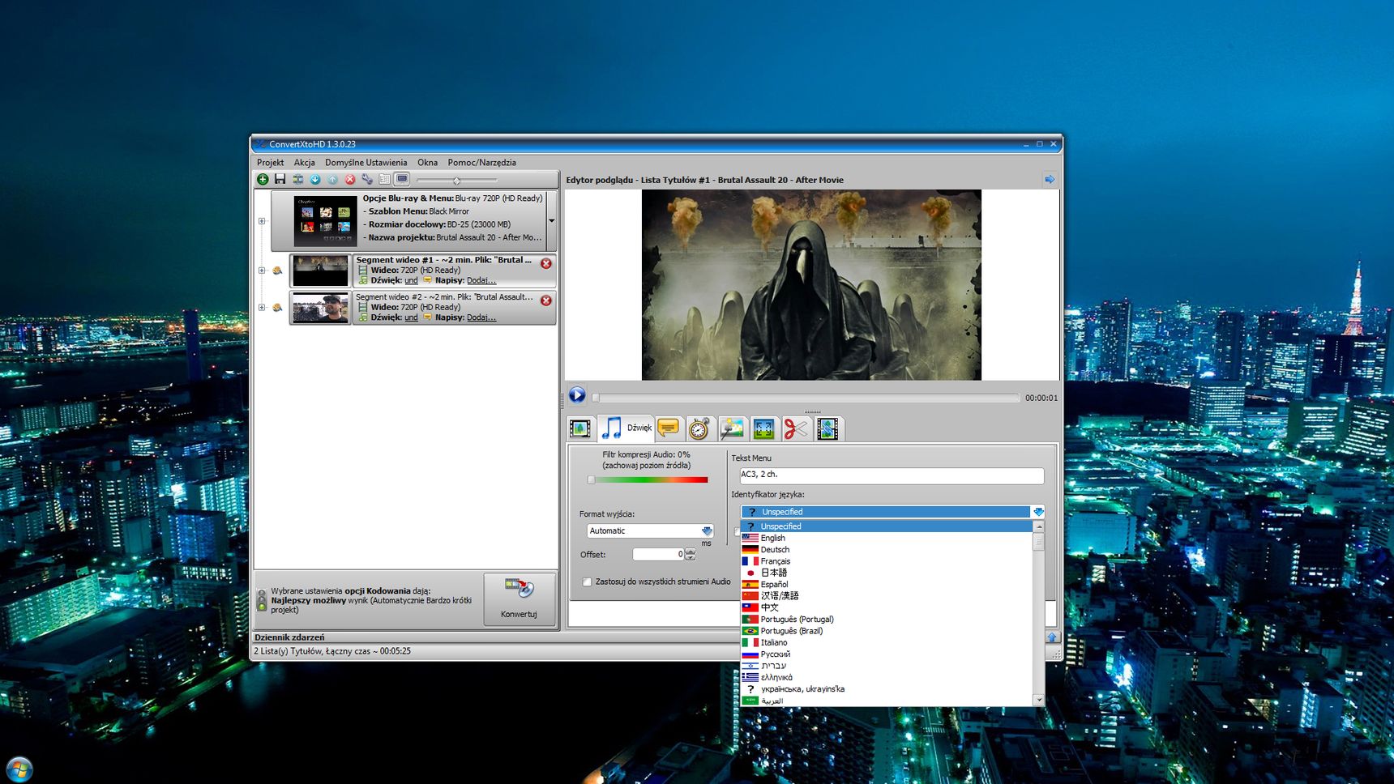Select the Dźwięk audio tab
The height and width of the screenshot is (784, 1394).
pos(626,428)
